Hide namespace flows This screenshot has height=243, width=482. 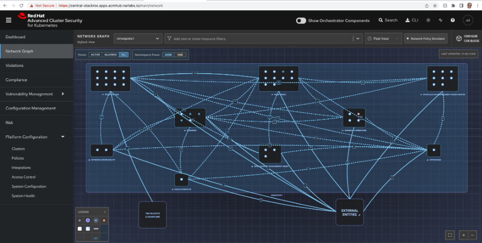[x=180, y=55]
